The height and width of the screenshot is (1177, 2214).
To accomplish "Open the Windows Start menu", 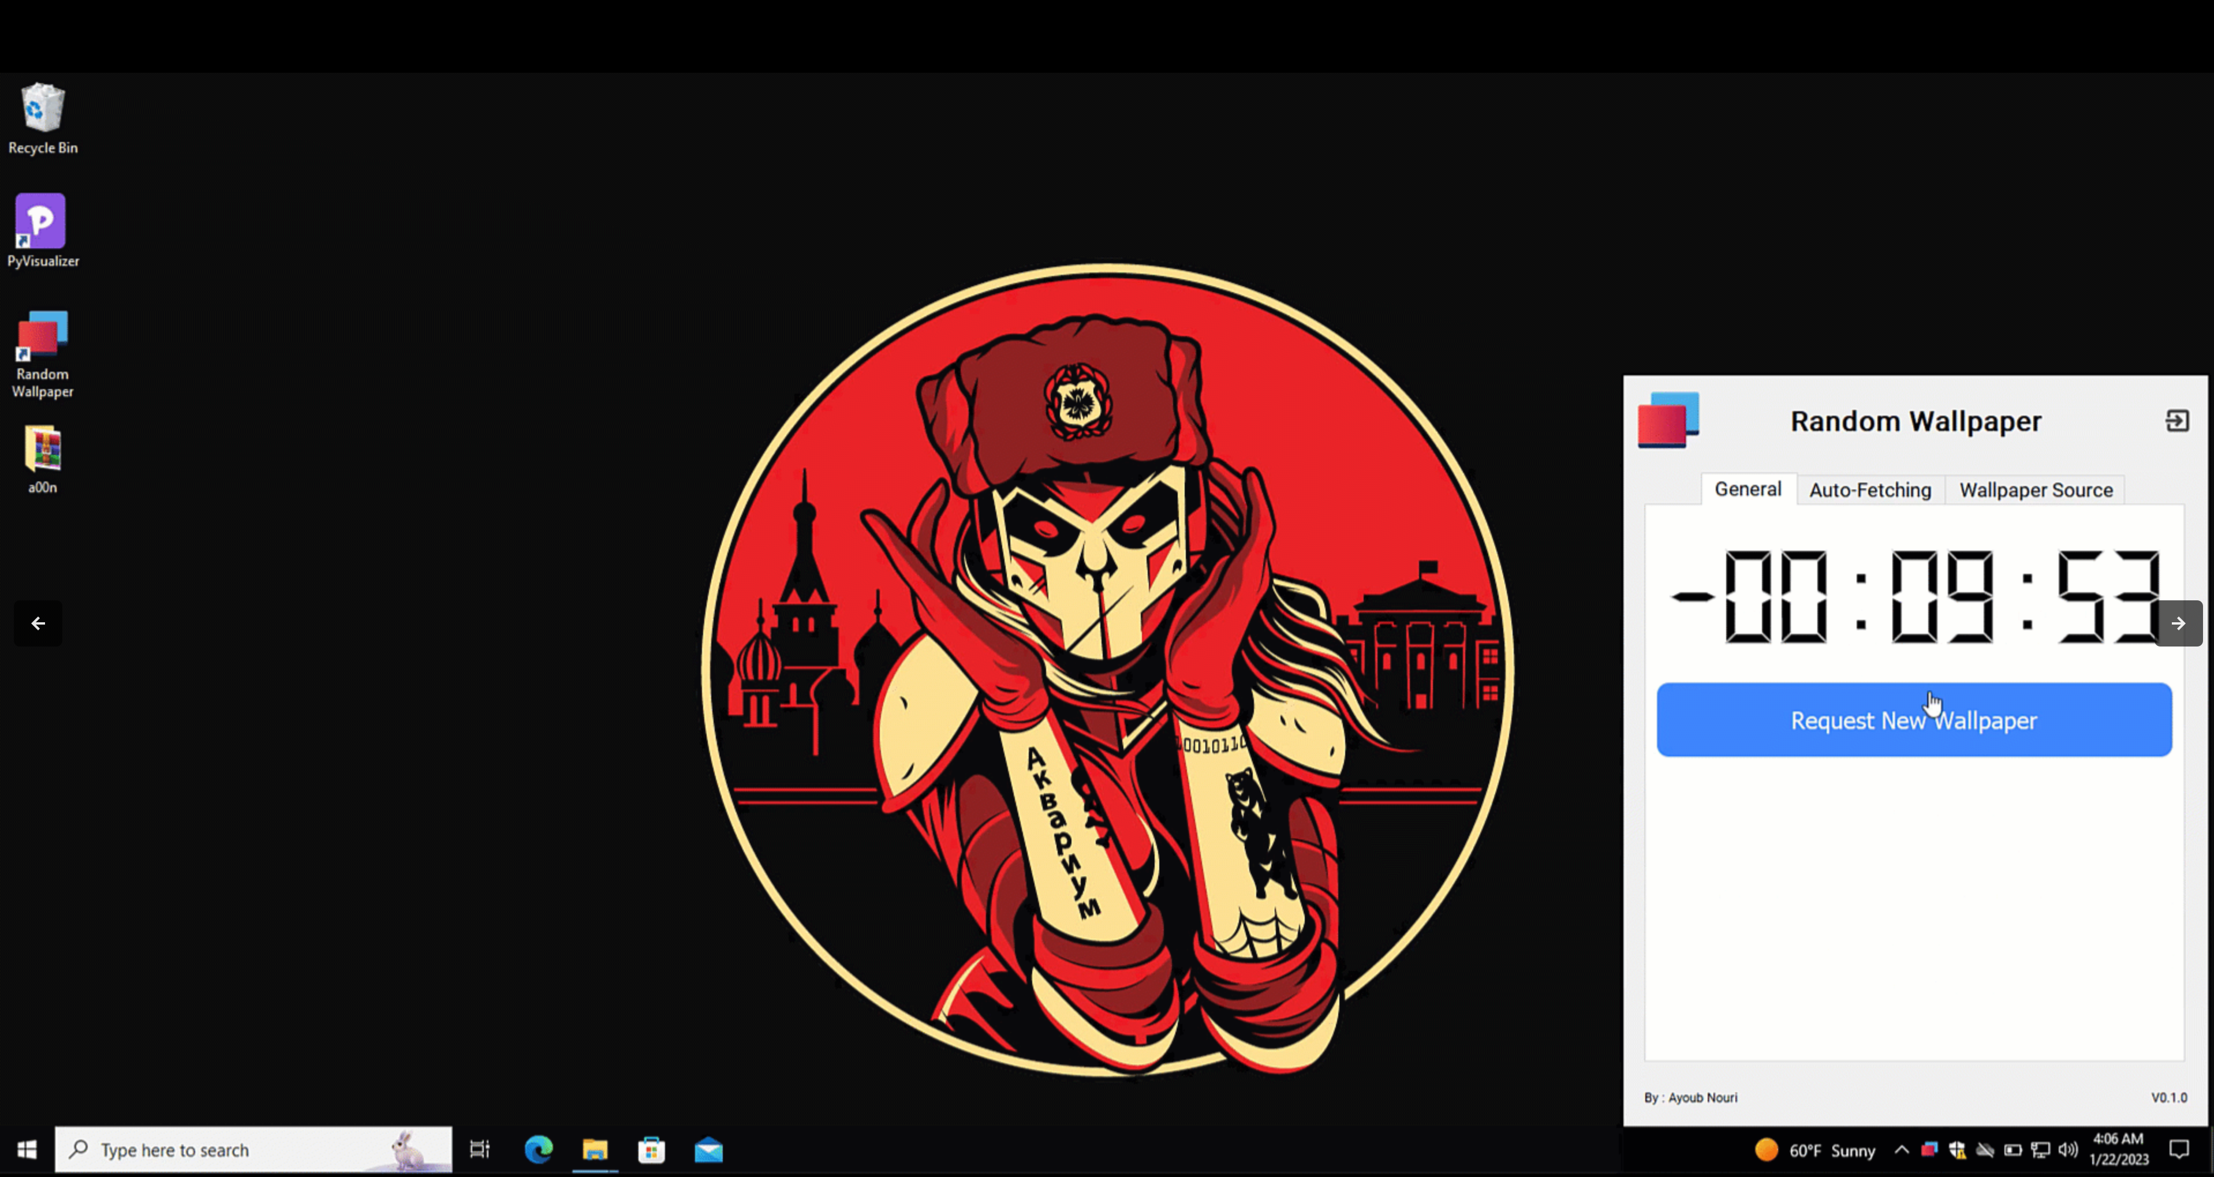I will (27, 1149).
